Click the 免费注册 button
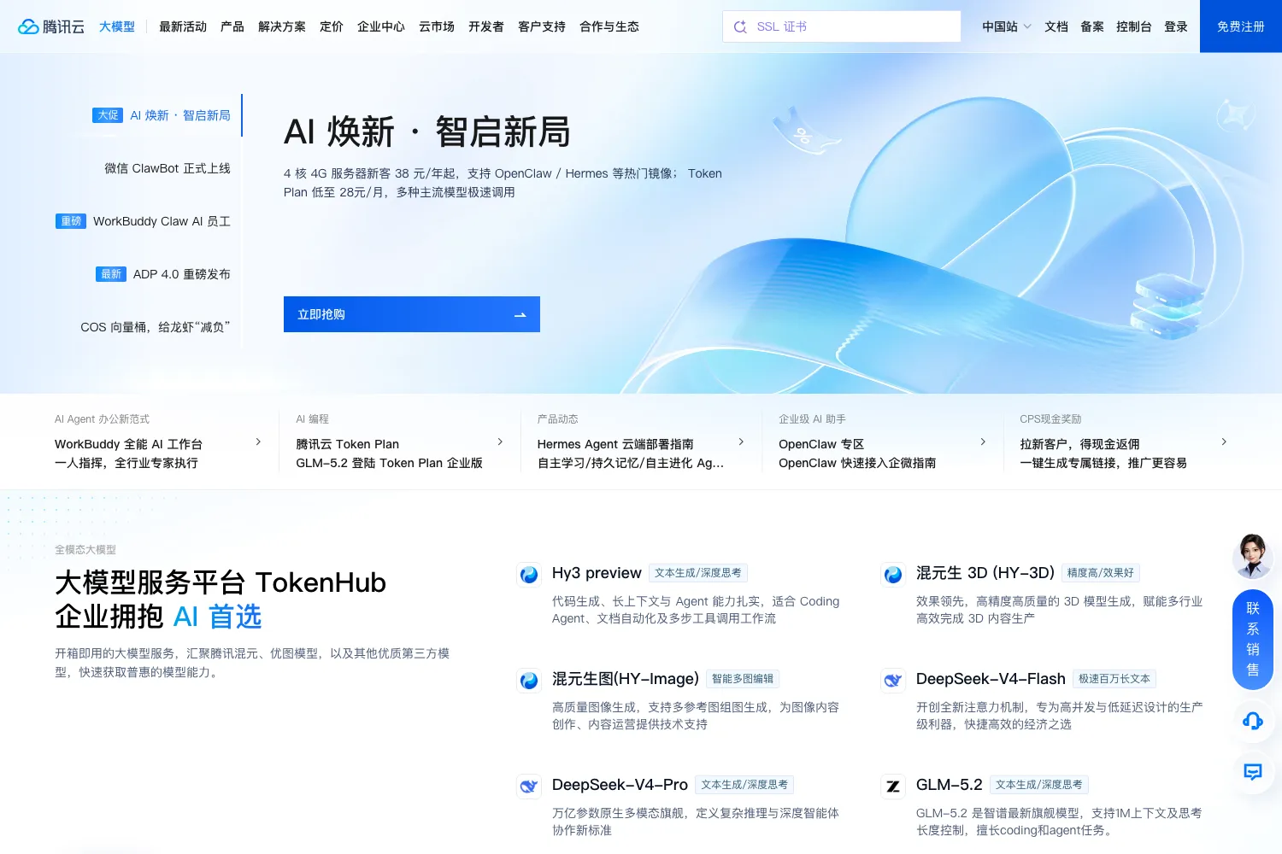Image resolution: width=1282 pixels, height=854 pixels. tap(1241, 26)
